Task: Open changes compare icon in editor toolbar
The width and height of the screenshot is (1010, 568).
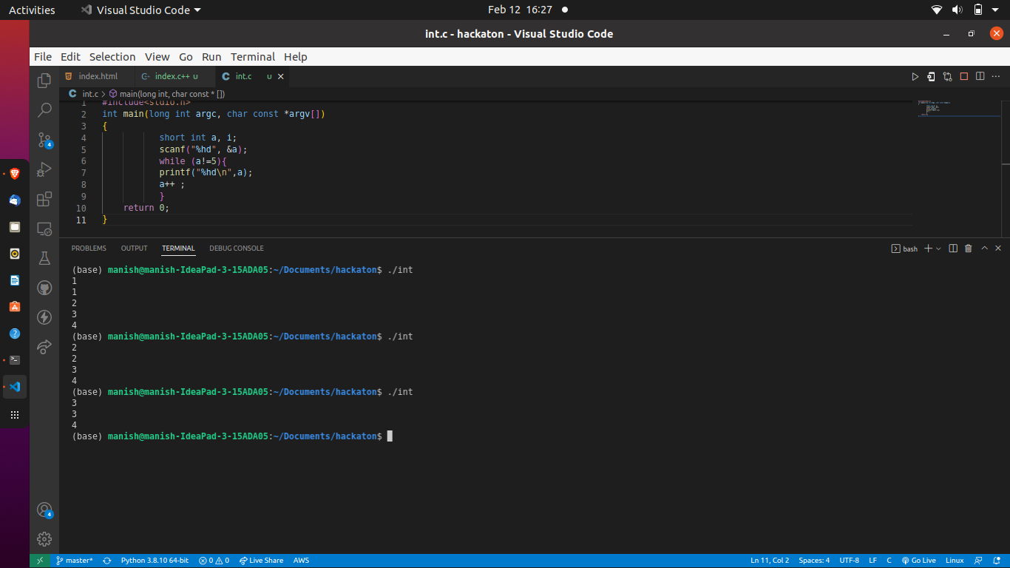Action: pos(947,76)
